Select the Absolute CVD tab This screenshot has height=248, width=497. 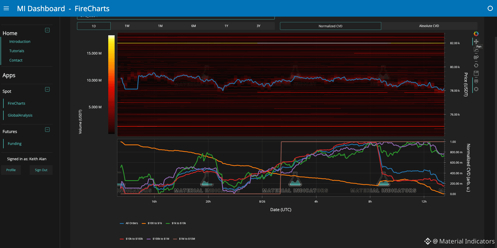pos(429,26)
